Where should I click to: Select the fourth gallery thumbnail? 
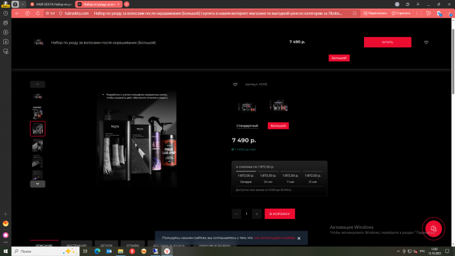(x=38, y=145)
